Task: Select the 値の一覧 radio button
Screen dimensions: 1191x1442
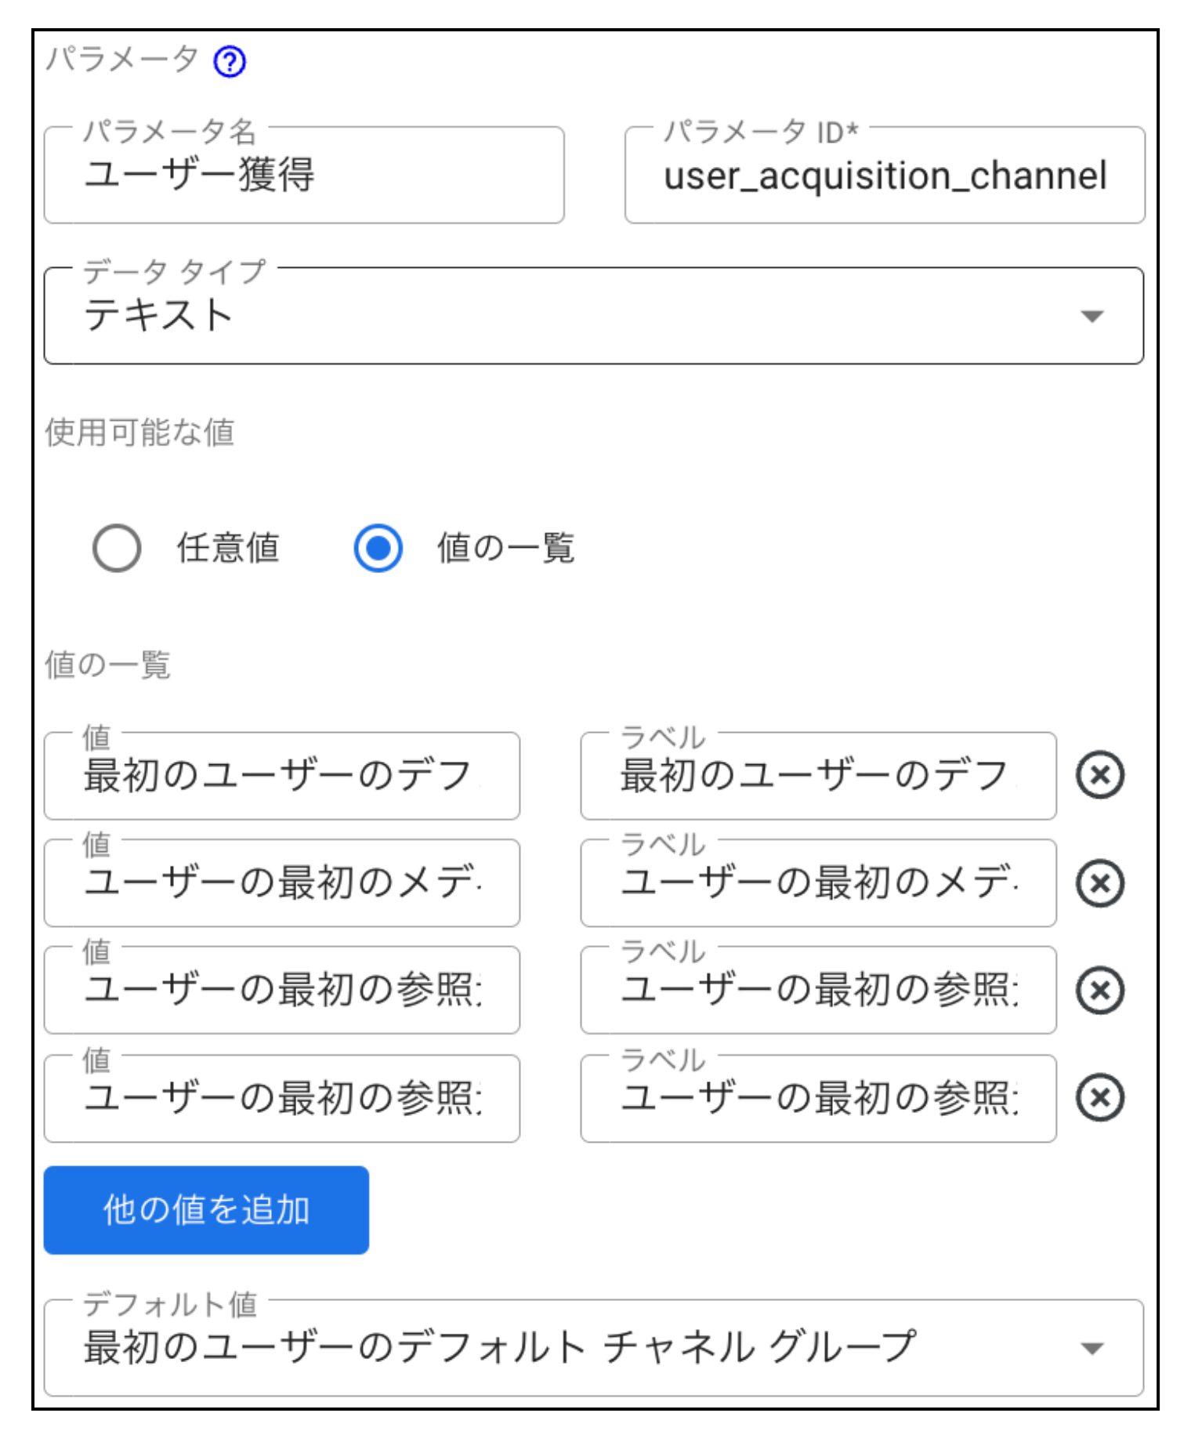Action: click(x=378, y=548)
